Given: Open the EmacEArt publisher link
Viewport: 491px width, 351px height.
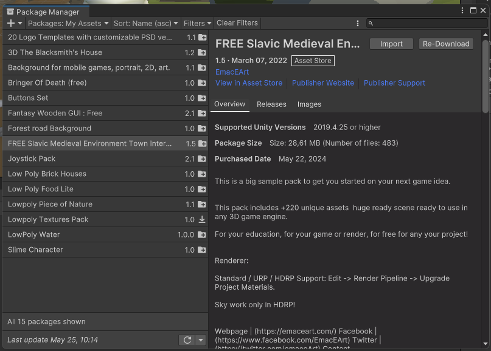Looking at the screenshot, I should coord(232,72).
